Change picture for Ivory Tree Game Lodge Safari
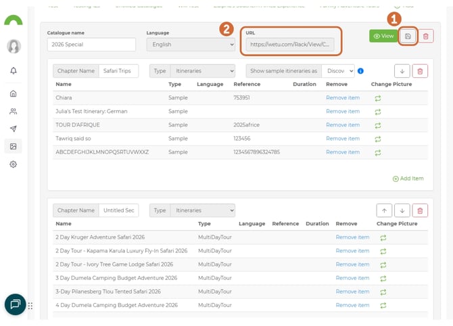 383,265
